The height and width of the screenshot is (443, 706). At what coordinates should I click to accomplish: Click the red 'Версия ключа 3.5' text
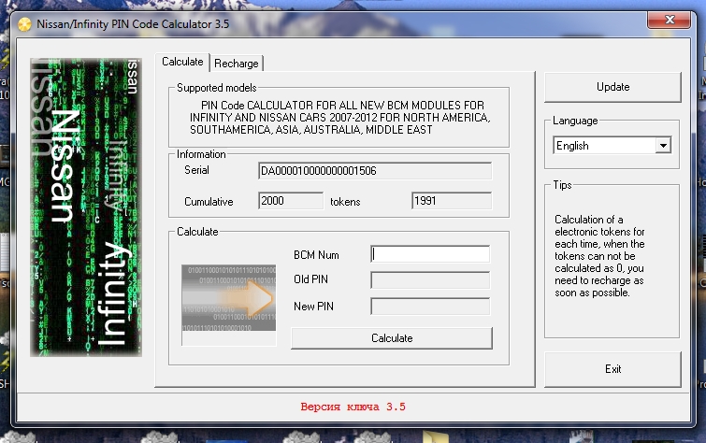(x=353, y=407)
